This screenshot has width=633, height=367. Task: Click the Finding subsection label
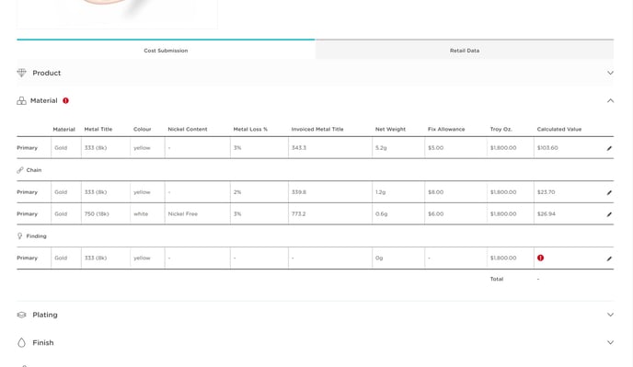click(36, 236)
